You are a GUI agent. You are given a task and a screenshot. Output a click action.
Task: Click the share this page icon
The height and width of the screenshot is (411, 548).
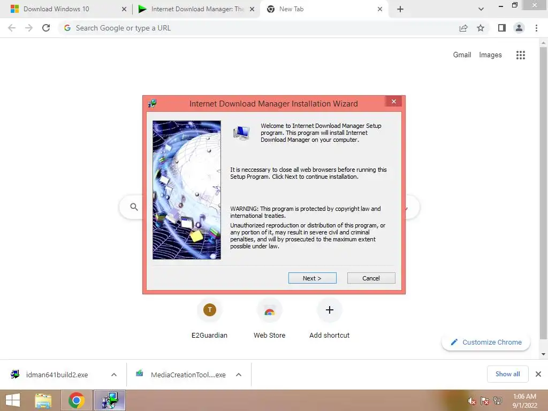point(463,28)
